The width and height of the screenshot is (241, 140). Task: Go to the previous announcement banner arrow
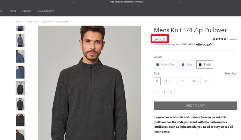tap(73, 2)
